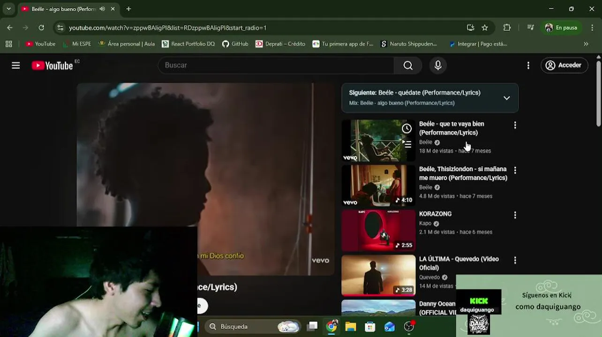Go to the YouTube home logo

click(x=52, y=66)
